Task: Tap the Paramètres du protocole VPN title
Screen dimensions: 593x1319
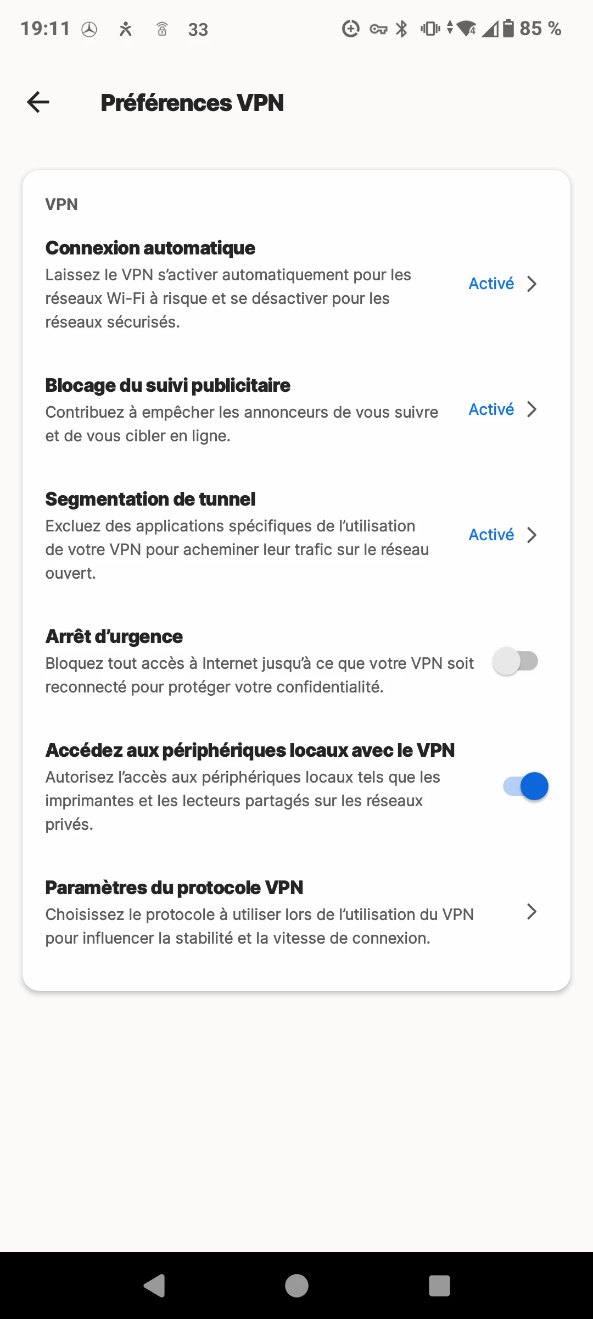Action: click(174, 888)
